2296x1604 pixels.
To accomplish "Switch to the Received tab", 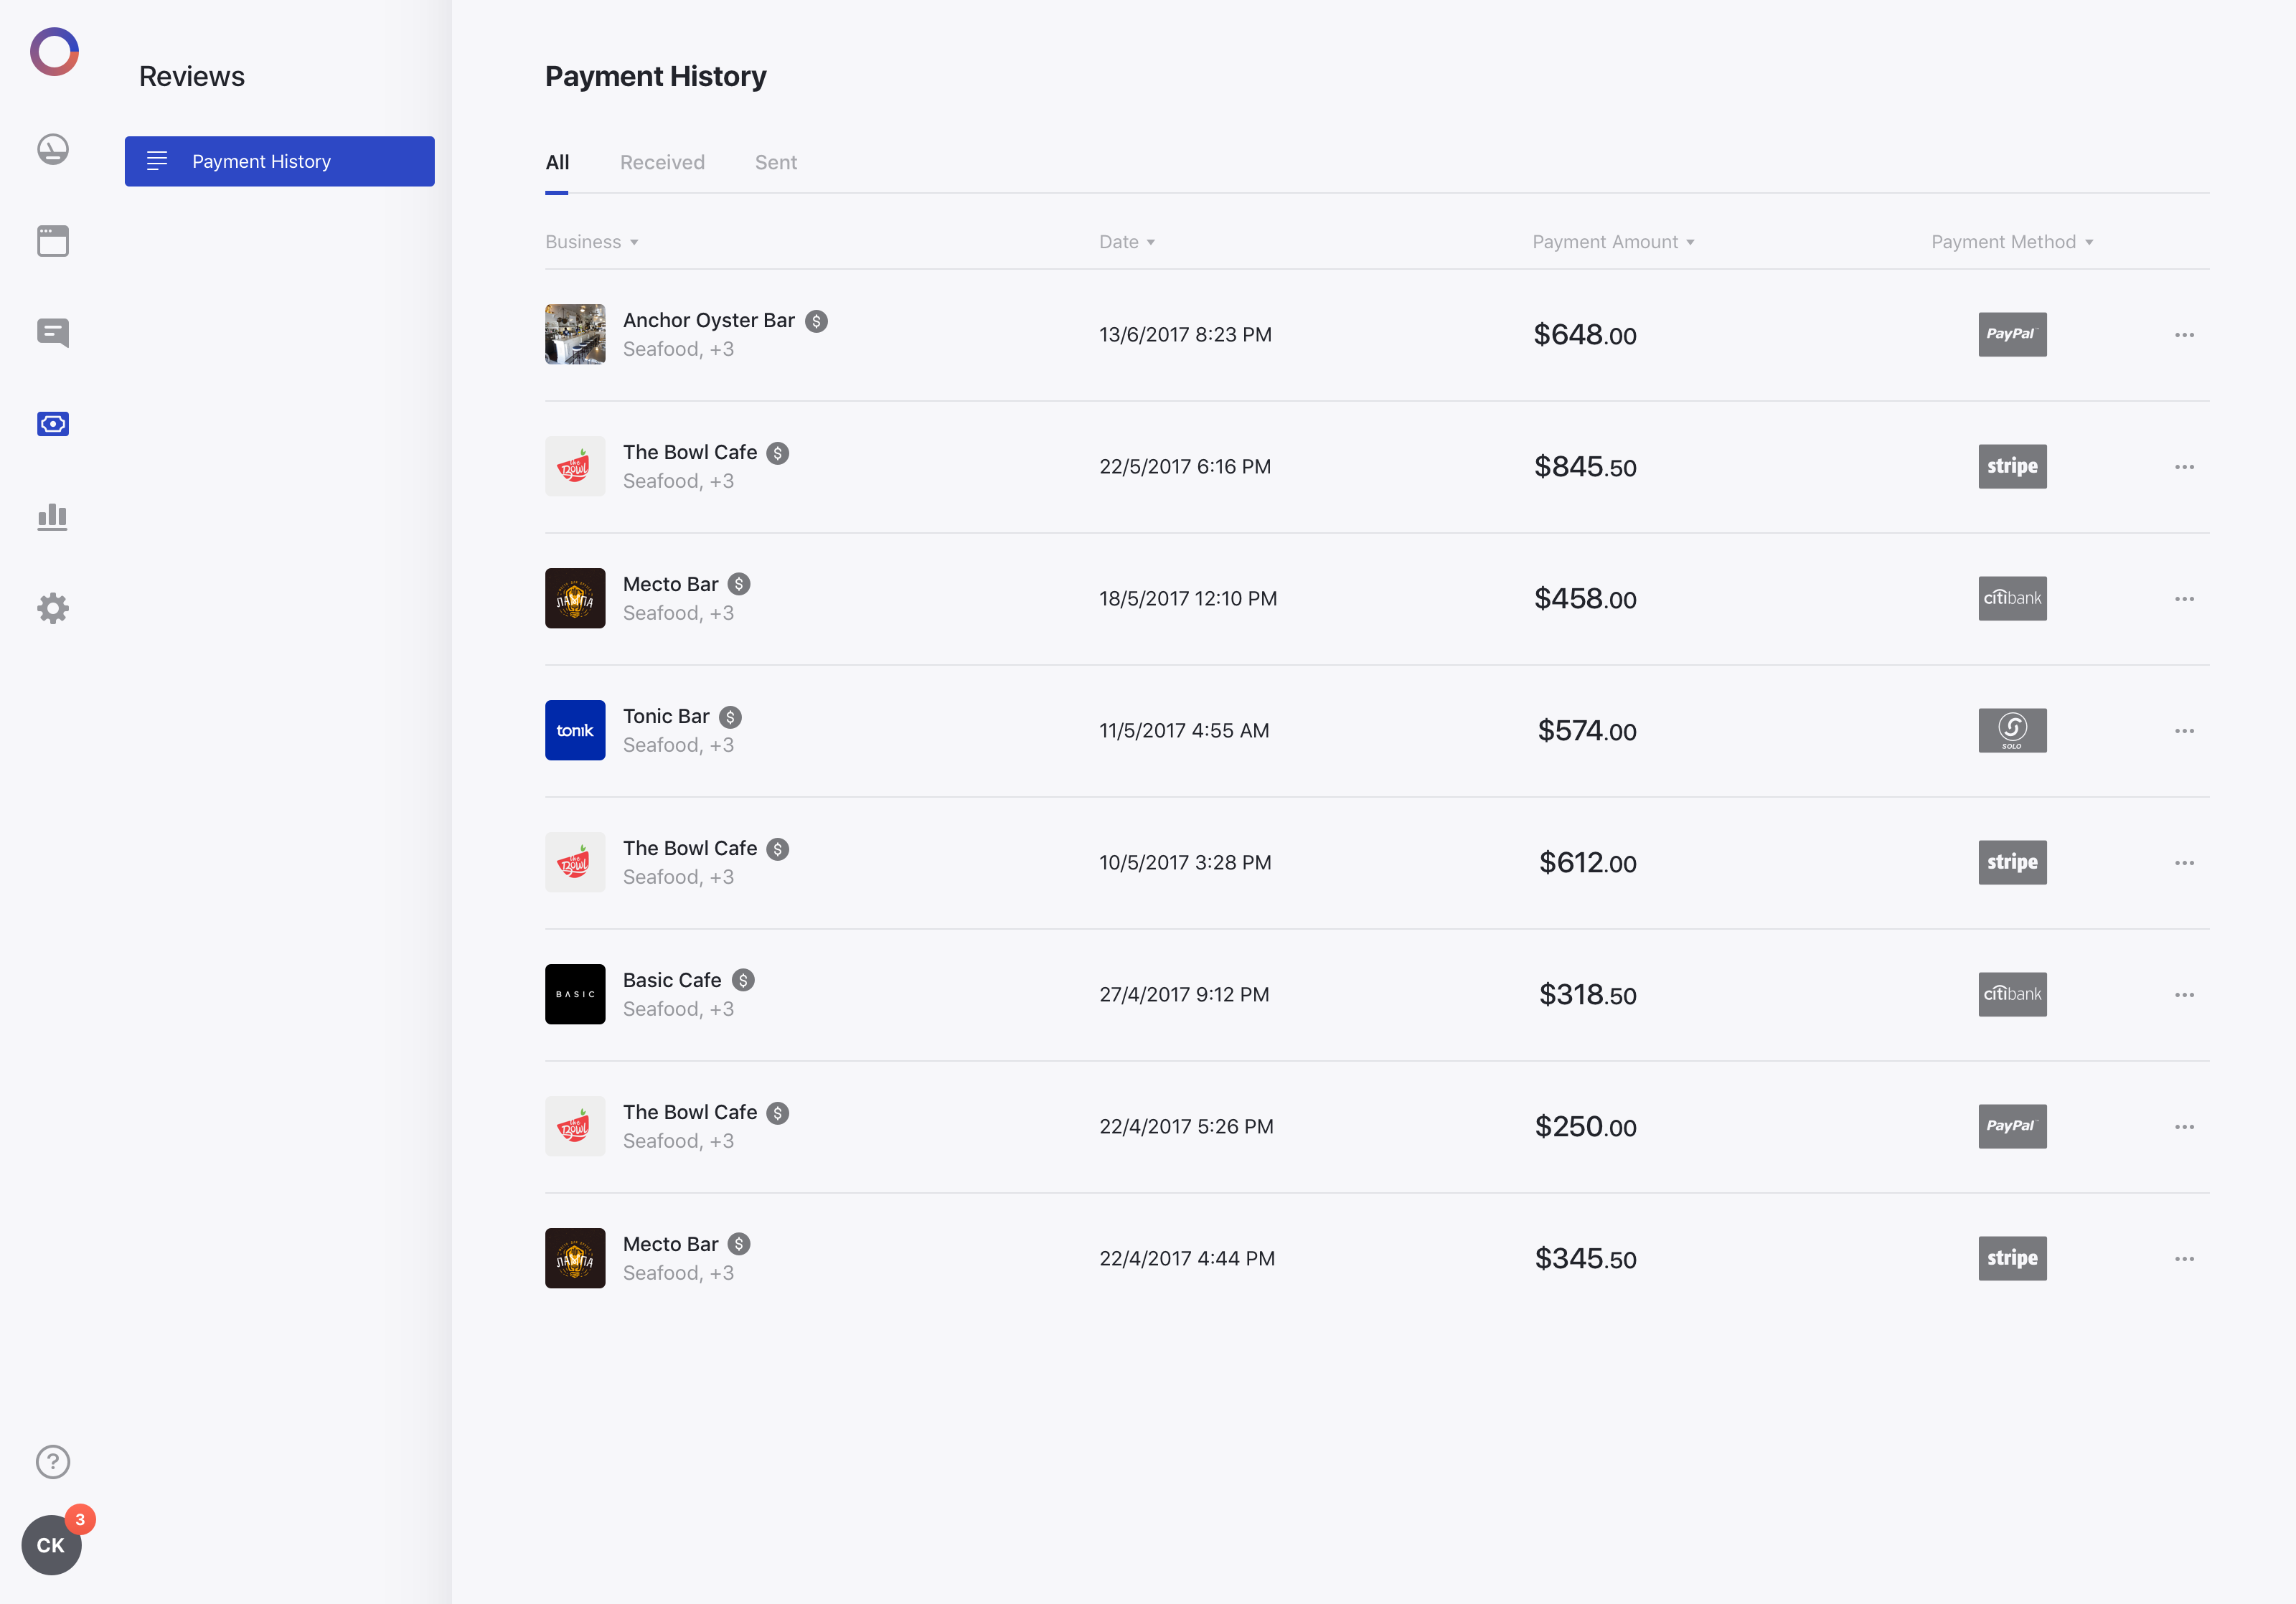I will (x=662, y=162).
